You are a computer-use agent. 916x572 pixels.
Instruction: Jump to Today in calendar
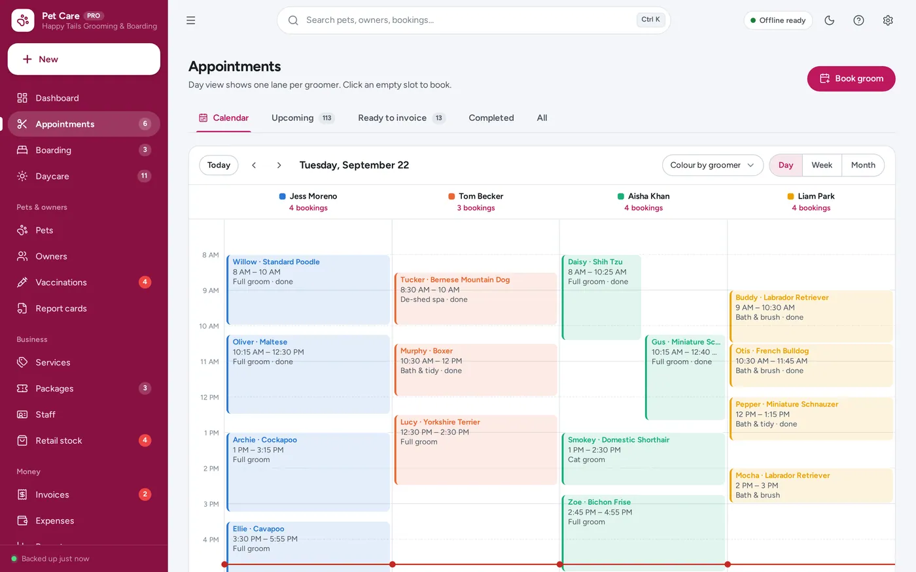tap(219, 165)
